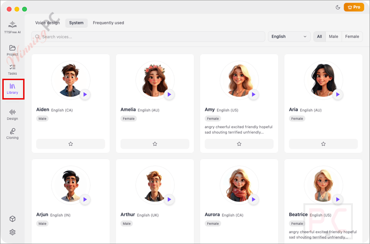The width and height of the screenshot is (370, 244).
Task: Play the Aria voice sample
Action: (x=338, y=94)
